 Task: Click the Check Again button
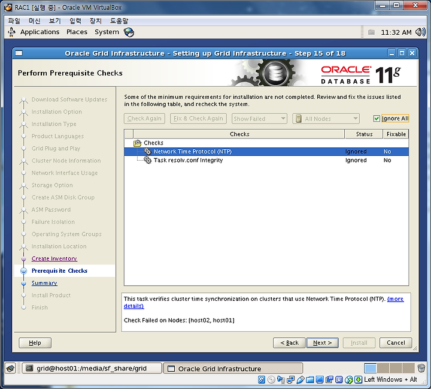pos(144,119)
